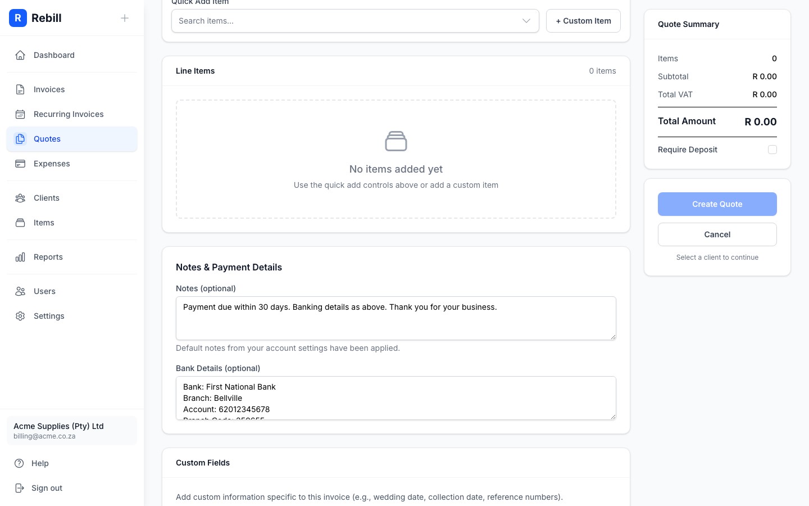Click inside the Notes text area
Viewport: 809px width, 506px height.
[x=396, y=318]
